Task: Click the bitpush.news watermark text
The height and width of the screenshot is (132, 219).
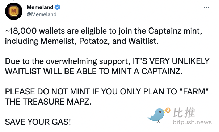Action: [x=192, y=122]
